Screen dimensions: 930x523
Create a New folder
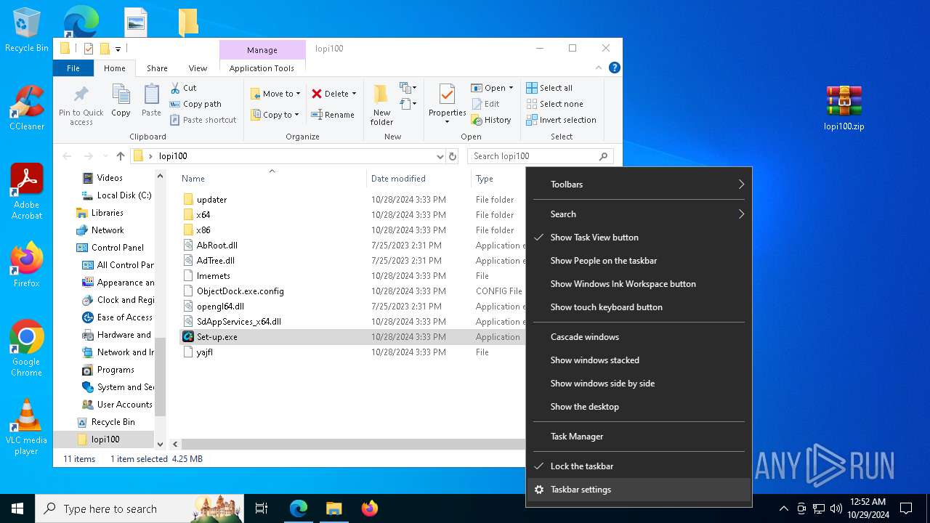pyautogui.click(x=381, y=105)
